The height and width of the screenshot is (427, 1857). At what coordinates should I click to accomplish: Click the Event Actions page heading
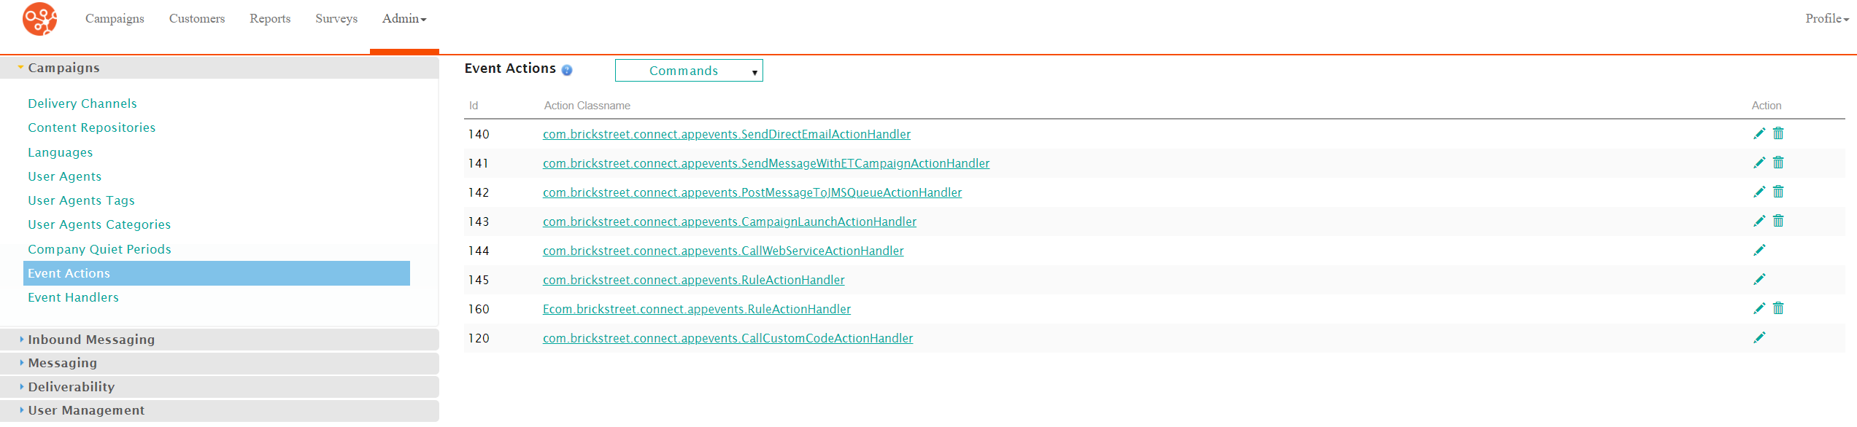(510, 68)
